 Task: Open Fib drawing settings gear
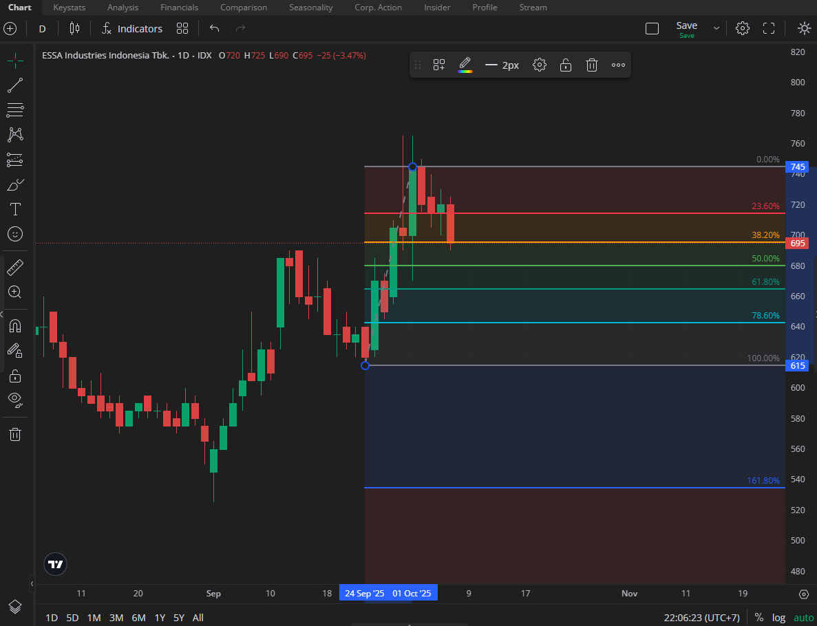coord(540,65)
